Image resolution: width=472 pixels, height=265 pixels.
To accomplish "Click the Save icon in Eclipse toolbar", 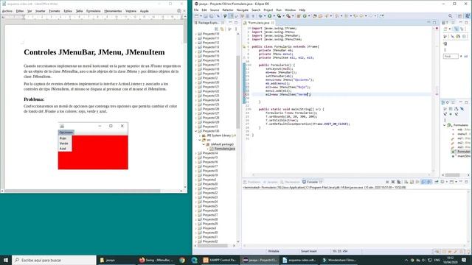I will tap(206, 16).
